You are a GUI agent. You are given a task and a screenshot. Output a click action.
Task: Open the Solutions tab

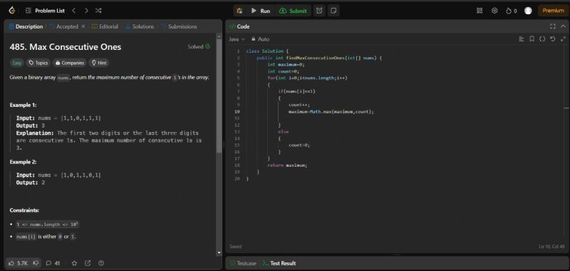pos(140,26)
